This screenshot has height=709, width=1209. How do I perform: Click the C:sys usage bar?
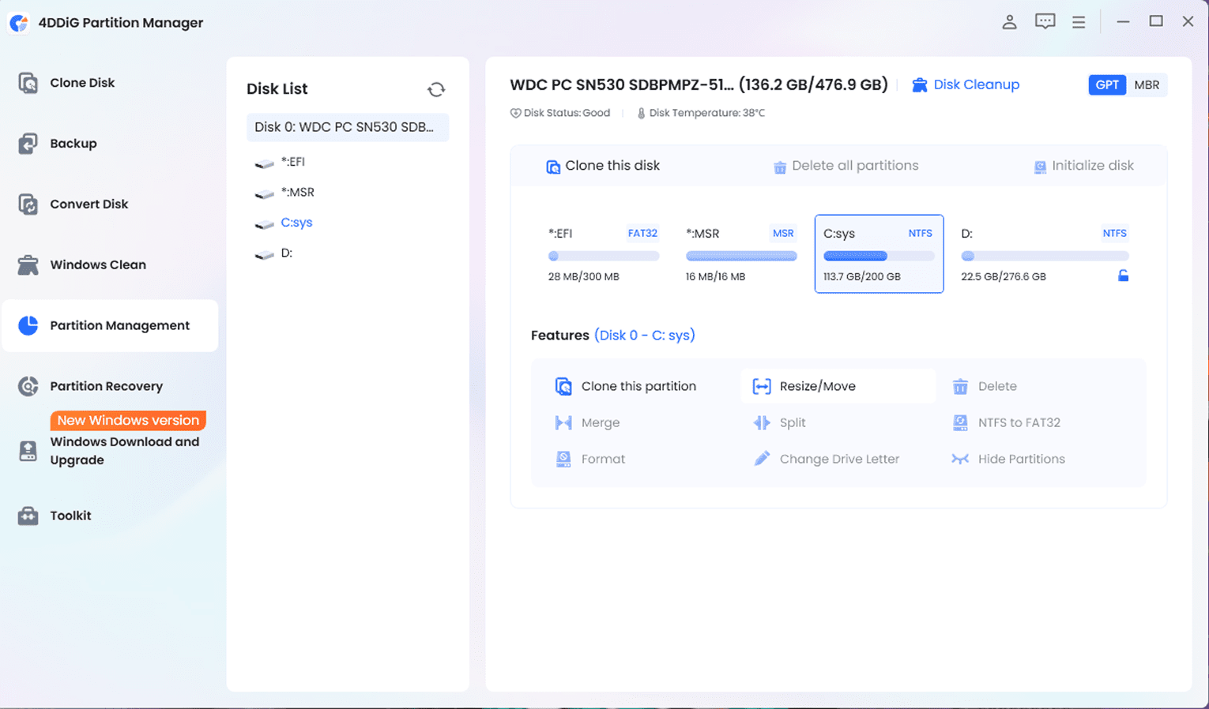(879, 256)
